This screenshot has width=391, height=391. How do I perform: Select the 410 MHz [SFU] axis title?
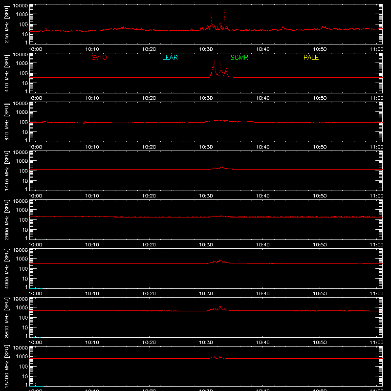(x=7, y=73)
